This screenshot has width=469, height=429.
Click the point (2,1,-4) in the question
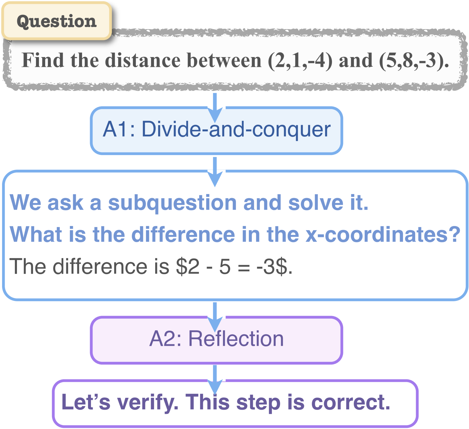tap(300, 61)
